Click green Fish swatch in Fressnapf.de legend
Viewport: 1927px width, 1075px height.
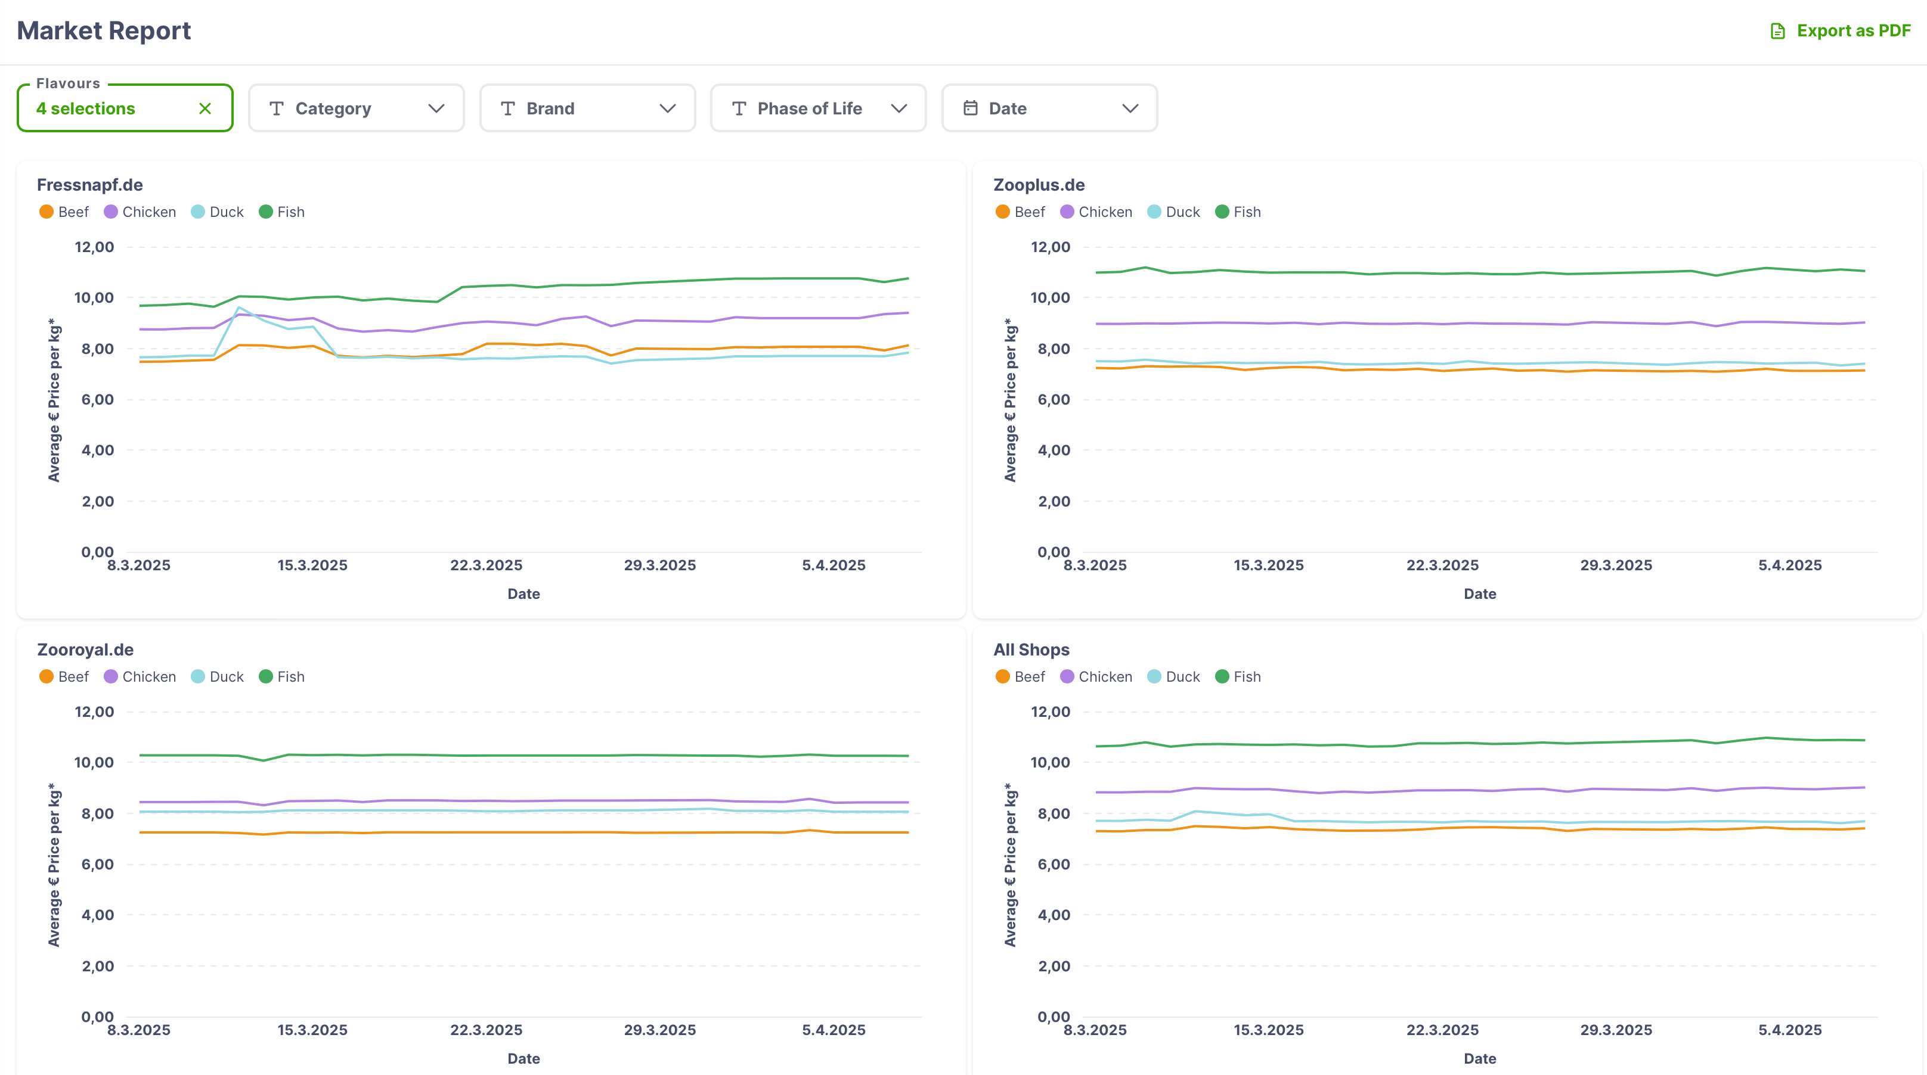tap(265, 212)
